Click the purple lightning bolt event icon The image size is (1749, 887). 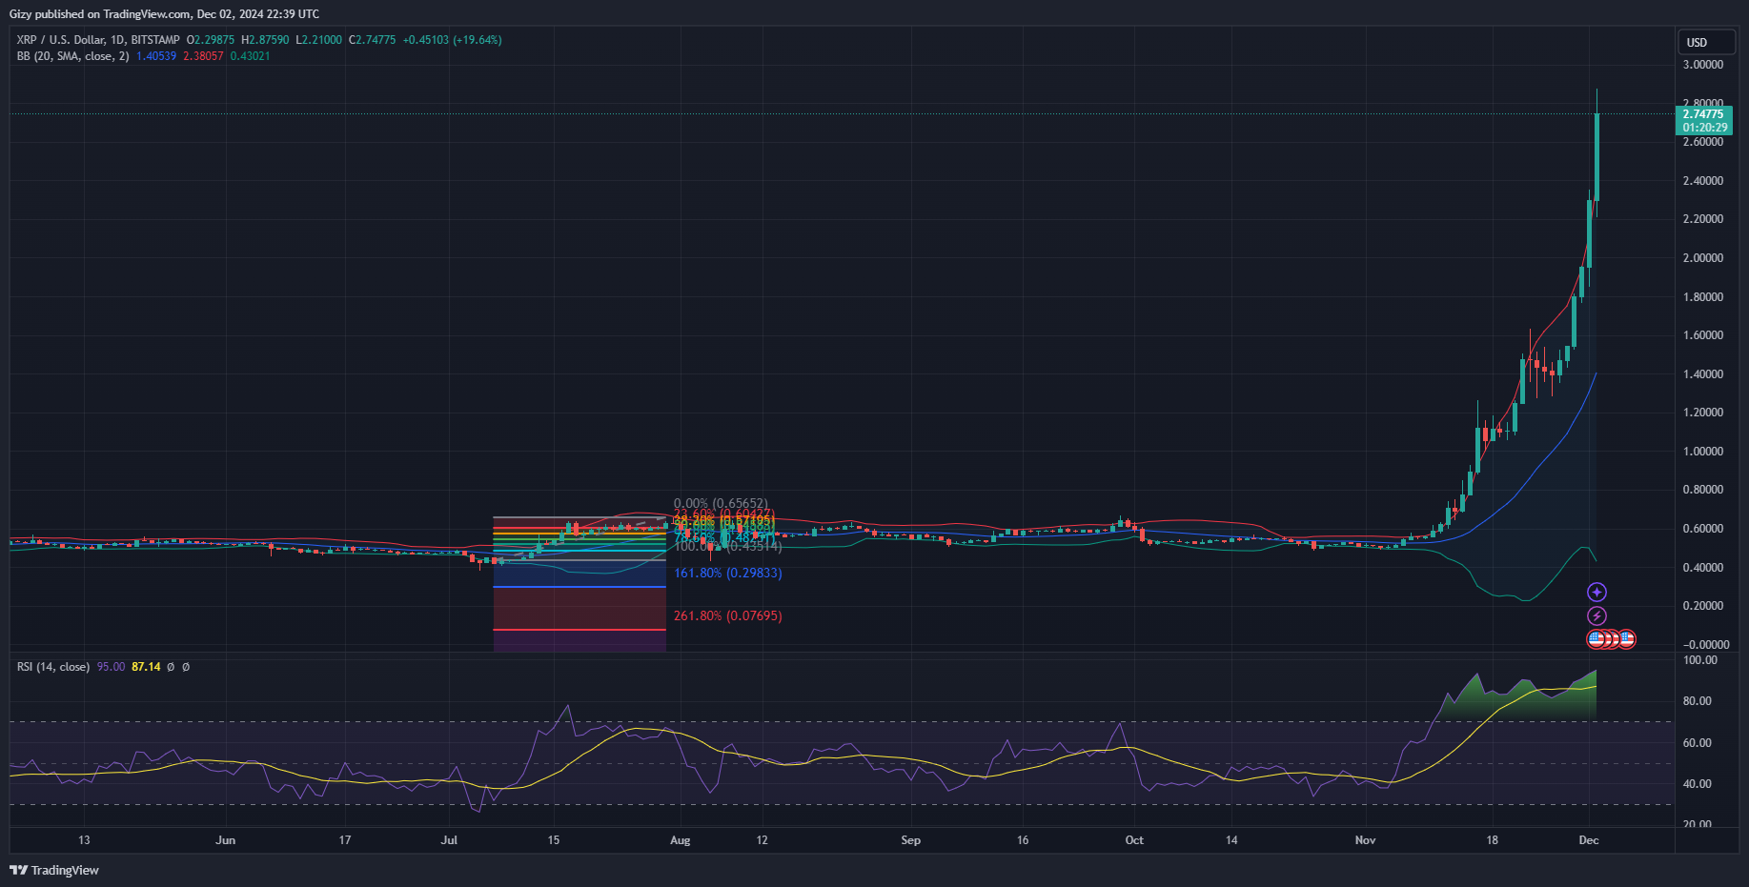coord(1596,615)
